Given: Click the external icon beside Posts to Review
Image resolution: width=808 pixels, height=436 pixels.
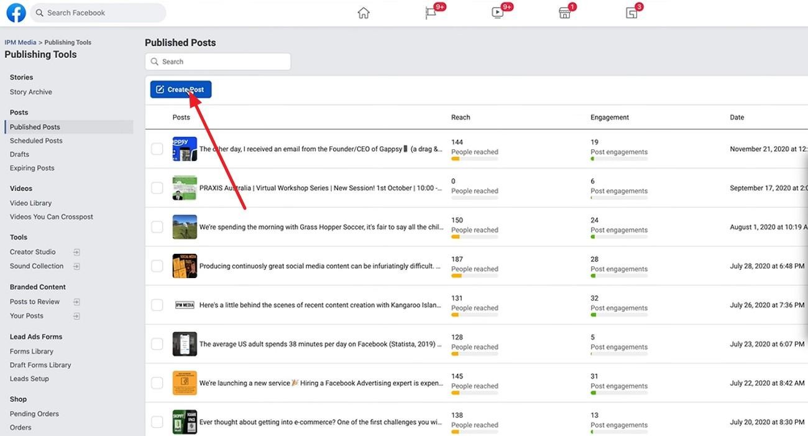Looking at the screenshot, I should (76, 302).
